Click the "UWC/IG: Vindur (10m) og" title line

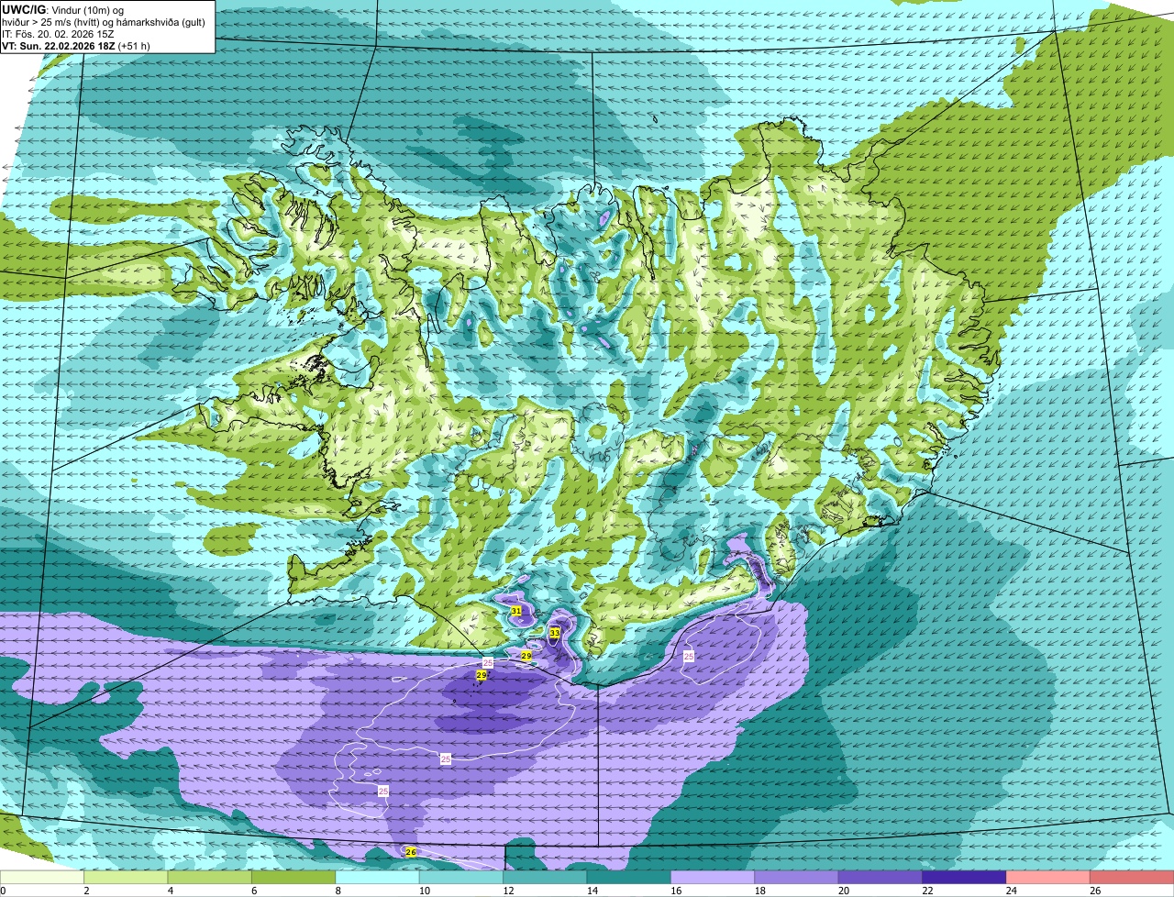(x=62, y=9)
